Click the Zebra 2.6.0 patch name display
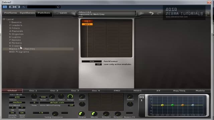Image resolution: width=214 pixels, height=120 pixels. tap(107, 13)
